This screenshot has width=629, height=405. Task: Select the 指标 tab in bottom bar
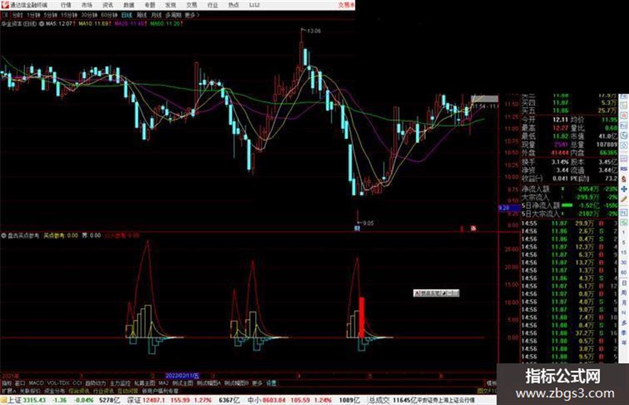tap(7, 383)
